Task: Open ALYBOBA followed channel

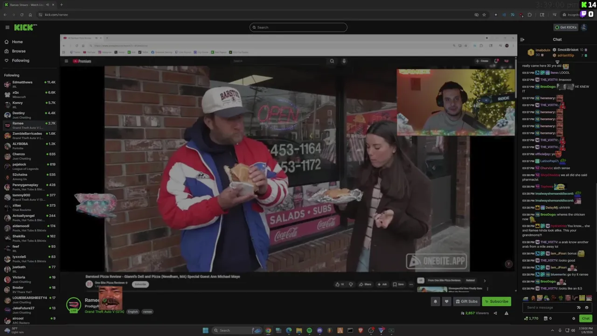Action: [x=30, y=146]
